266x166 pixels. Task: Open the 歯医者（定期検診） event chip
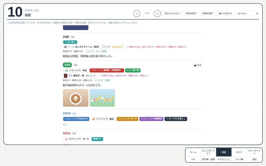coord(107,70)
